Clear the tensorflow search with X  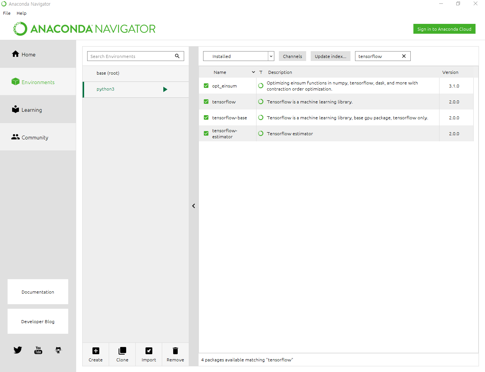[x=404, y=56]
